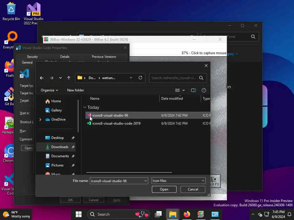The height and width of the screenshot is (220, 294).
Task: Open notifications bell
Action: 289,214
